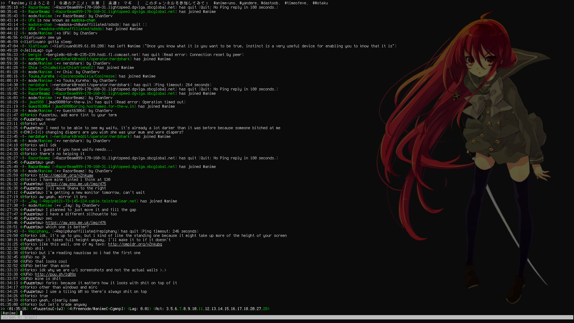The width and height of the screenshot is (574, 323).
Task: Open the aw.eso.me.uk/img/475 link
Action: [76, 184]
